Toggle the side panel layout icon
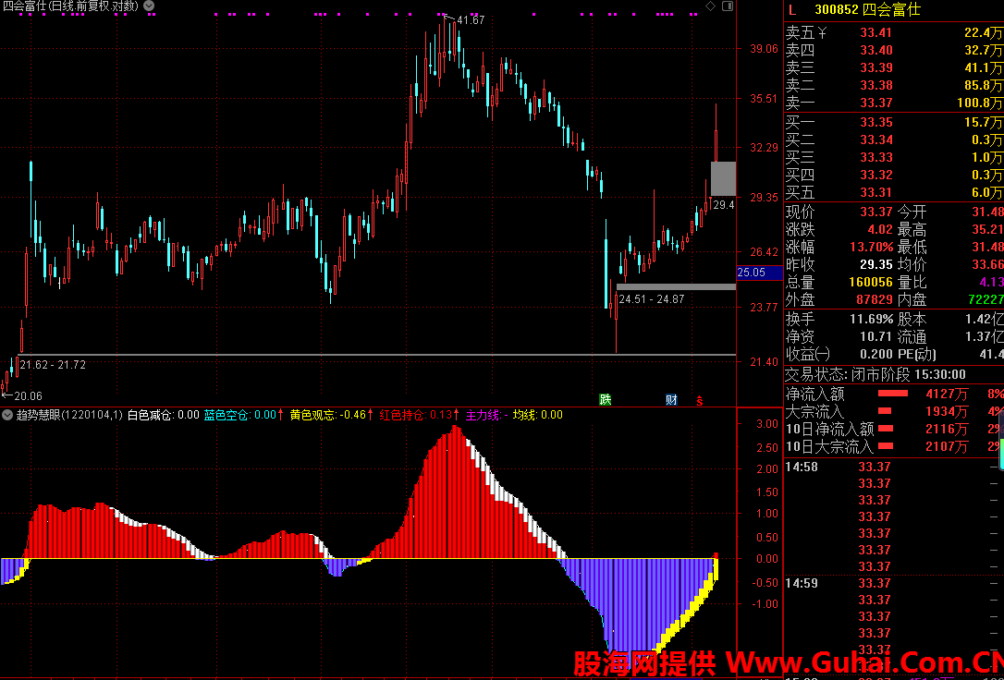Viewport: 1004px width, 680px height. (x=727, y=6)
